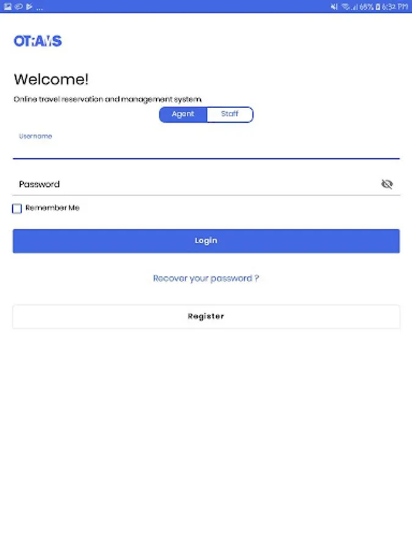
Task: Tap the Wi-Fi icon in status bar
Action: (345, 7)
